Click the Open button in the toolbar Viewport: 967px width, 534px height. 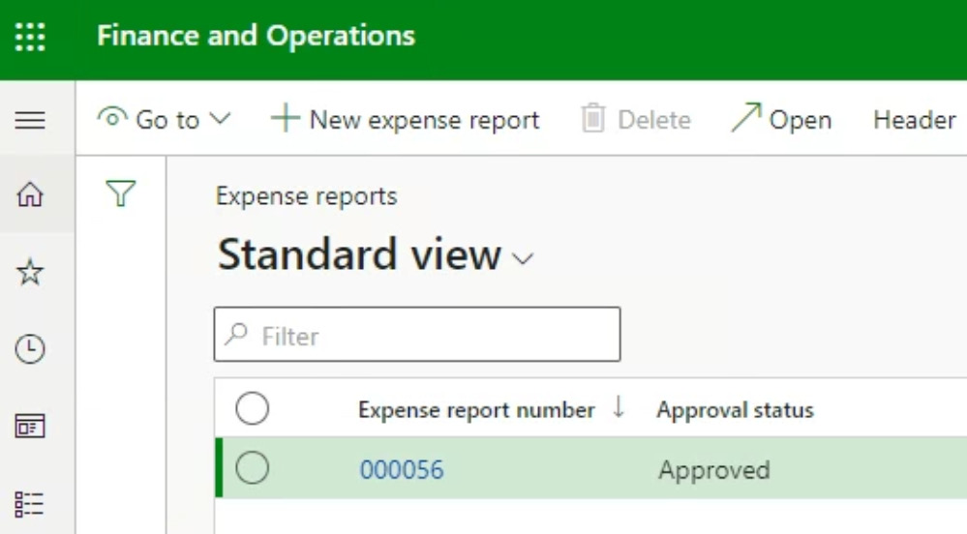[781, 119]
